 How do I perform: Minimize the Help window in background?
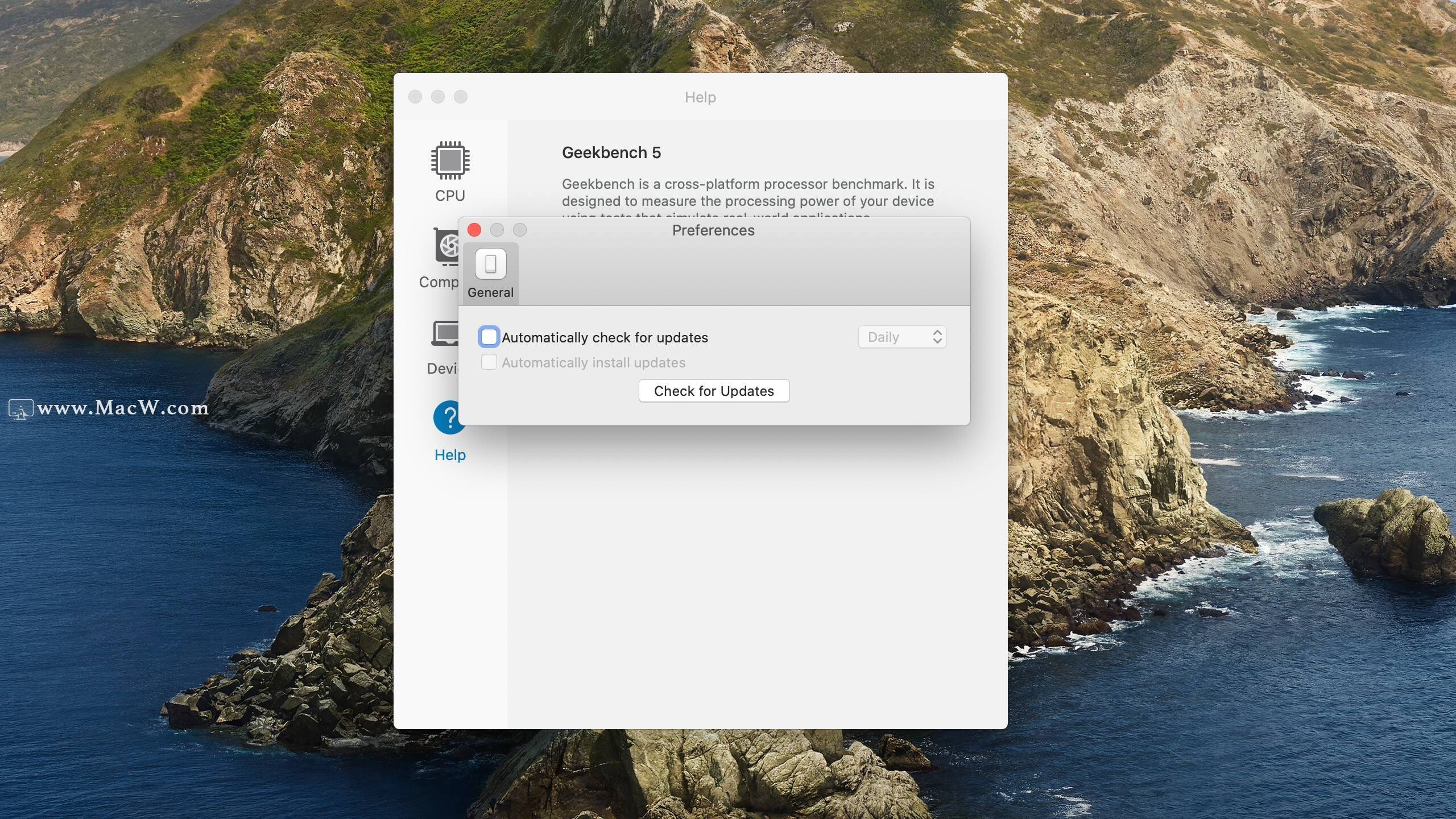tap(438, 97)
